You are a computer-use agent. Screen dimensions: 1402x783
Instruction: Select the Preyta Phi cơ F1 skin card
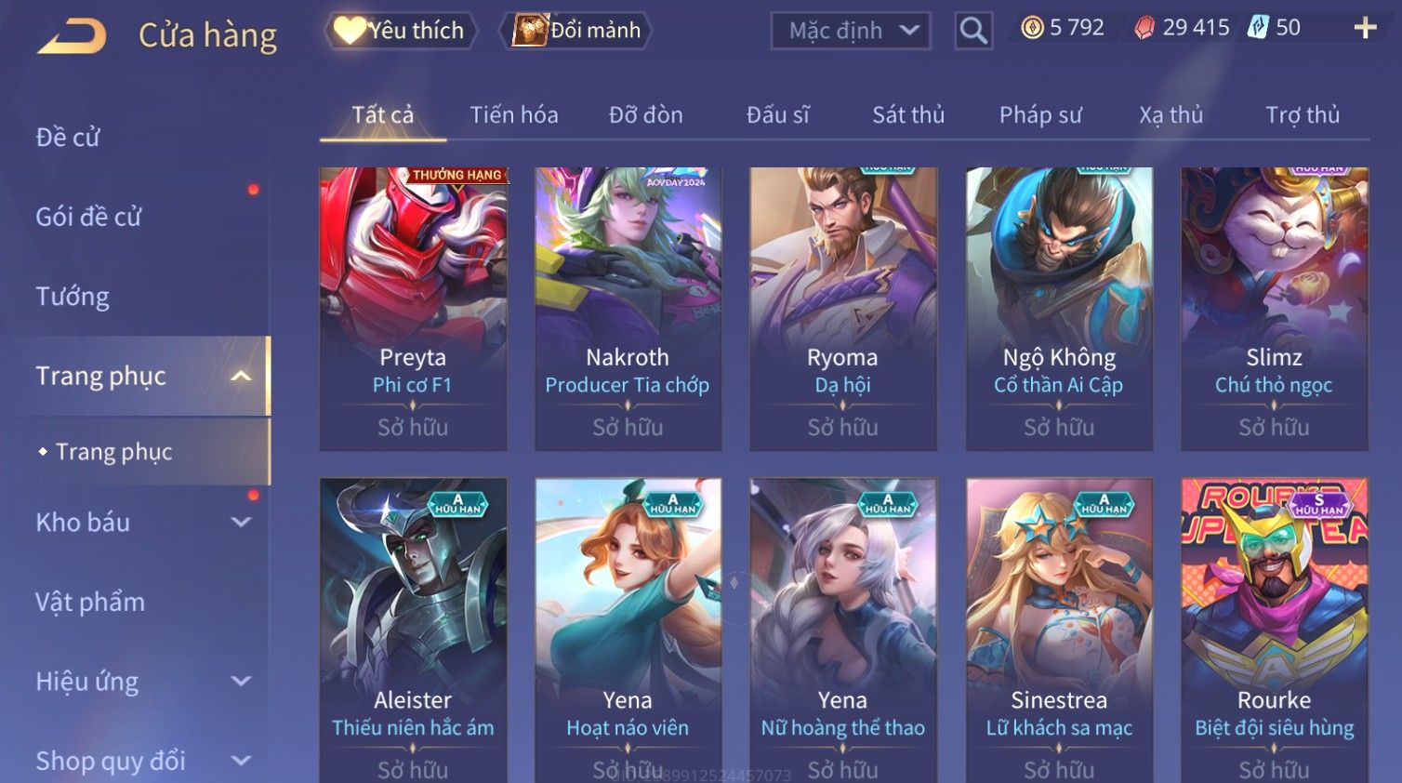(x=413, y=309)
